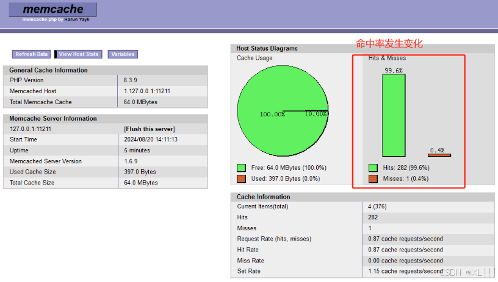Click the Host Status Diagrams header
498x282 pixels.
[267, 48]
